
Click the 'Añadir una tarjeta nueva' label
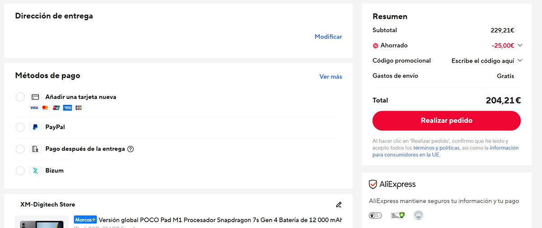[81, 97]
